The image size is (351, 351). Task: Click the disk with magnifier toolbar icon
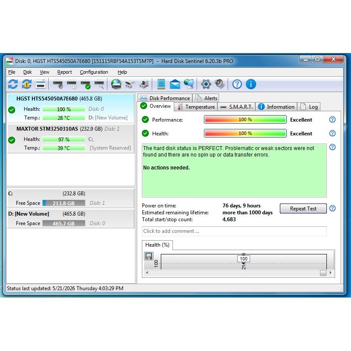(x=99, y=85)
